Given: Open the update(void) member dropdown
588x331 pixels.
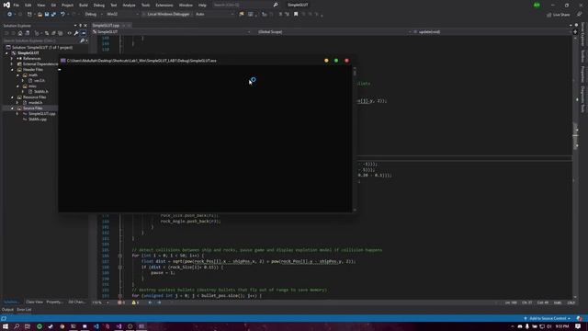Looking at the screenshot, I should pos(492,32).
